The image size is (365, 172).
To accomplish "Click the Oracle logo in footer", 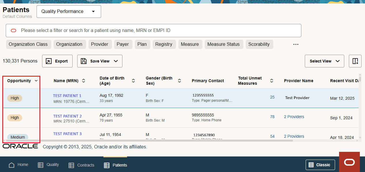I will (x=20, y=146).
